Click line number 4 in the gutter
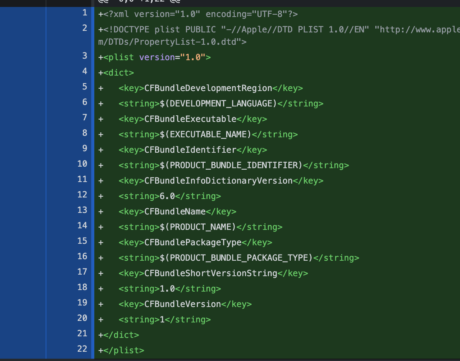 (85, 71)
